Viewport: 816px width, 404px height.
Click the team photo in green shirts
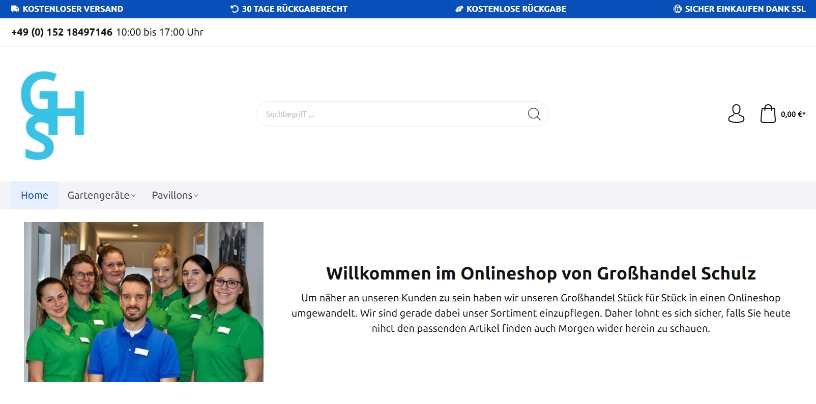tap(143, 302)
